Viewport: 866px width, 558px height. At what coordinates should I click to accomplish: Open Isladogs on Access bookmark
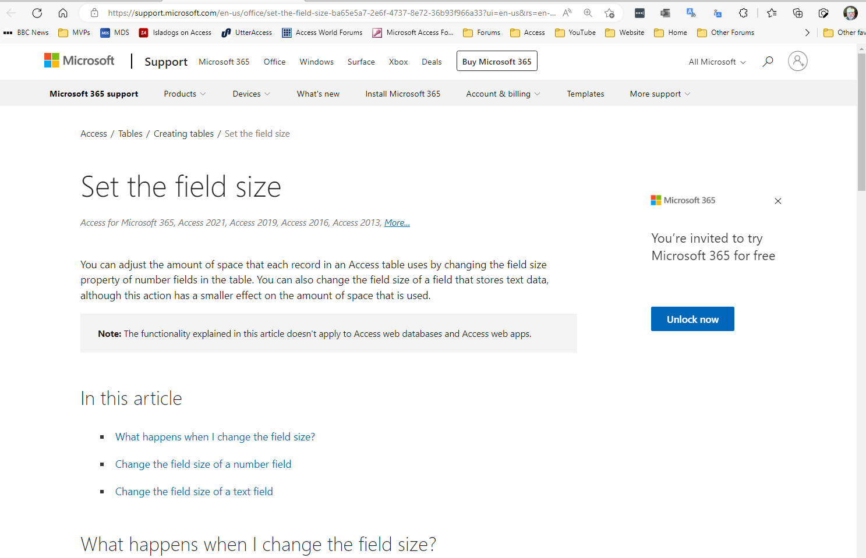(175, 33)
